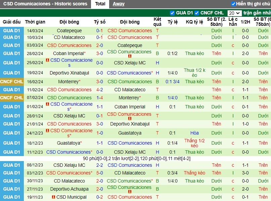Click the red card icon on 28/01/24 row
The image size is (271, 201).
tap(130, 118)
